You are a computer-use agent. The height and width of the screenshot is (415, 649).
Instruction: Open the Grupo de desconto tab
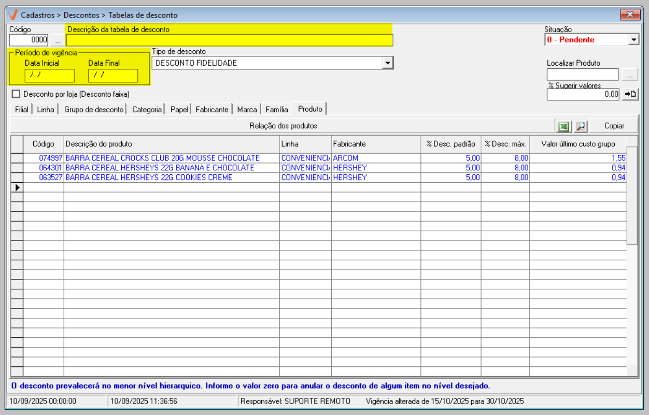tap(94, 110)
